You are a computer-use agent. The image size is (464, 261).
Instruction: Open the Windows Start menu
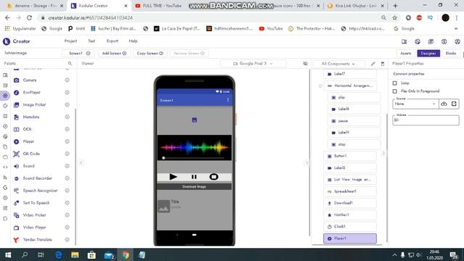8,254
